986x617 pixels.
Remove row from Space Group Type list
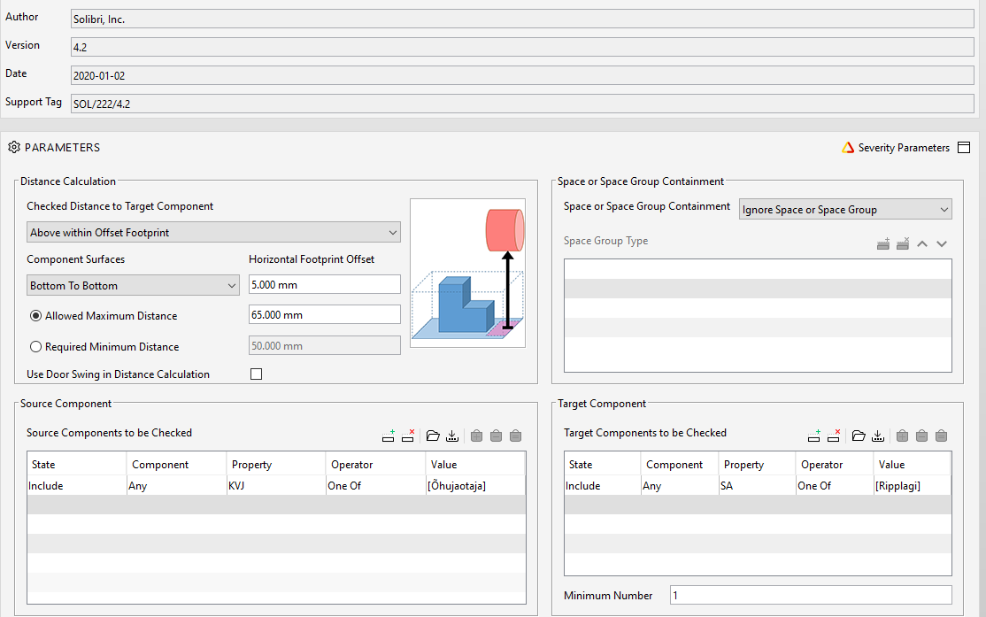click(x=903, y=244)
